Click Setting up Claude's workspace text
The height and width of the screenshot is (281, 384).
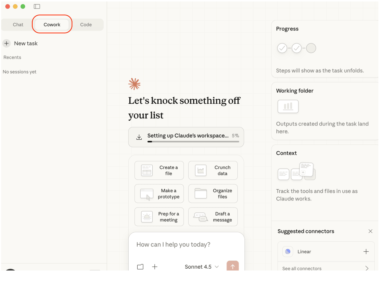click(x=188, y=136)
